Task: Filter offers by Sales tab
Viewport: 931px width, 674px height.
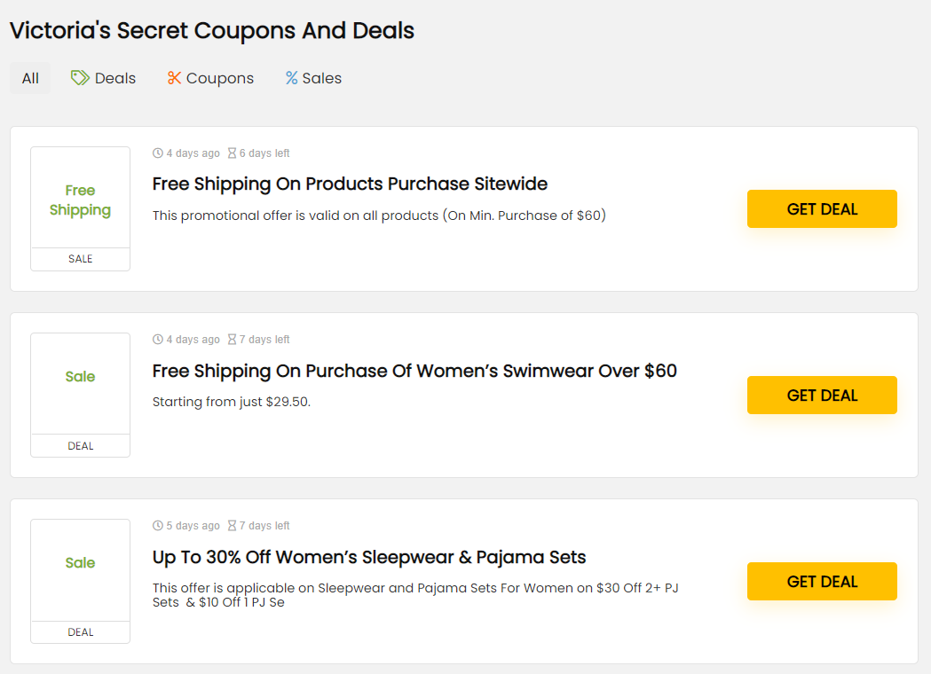Action: coord(321,78)
